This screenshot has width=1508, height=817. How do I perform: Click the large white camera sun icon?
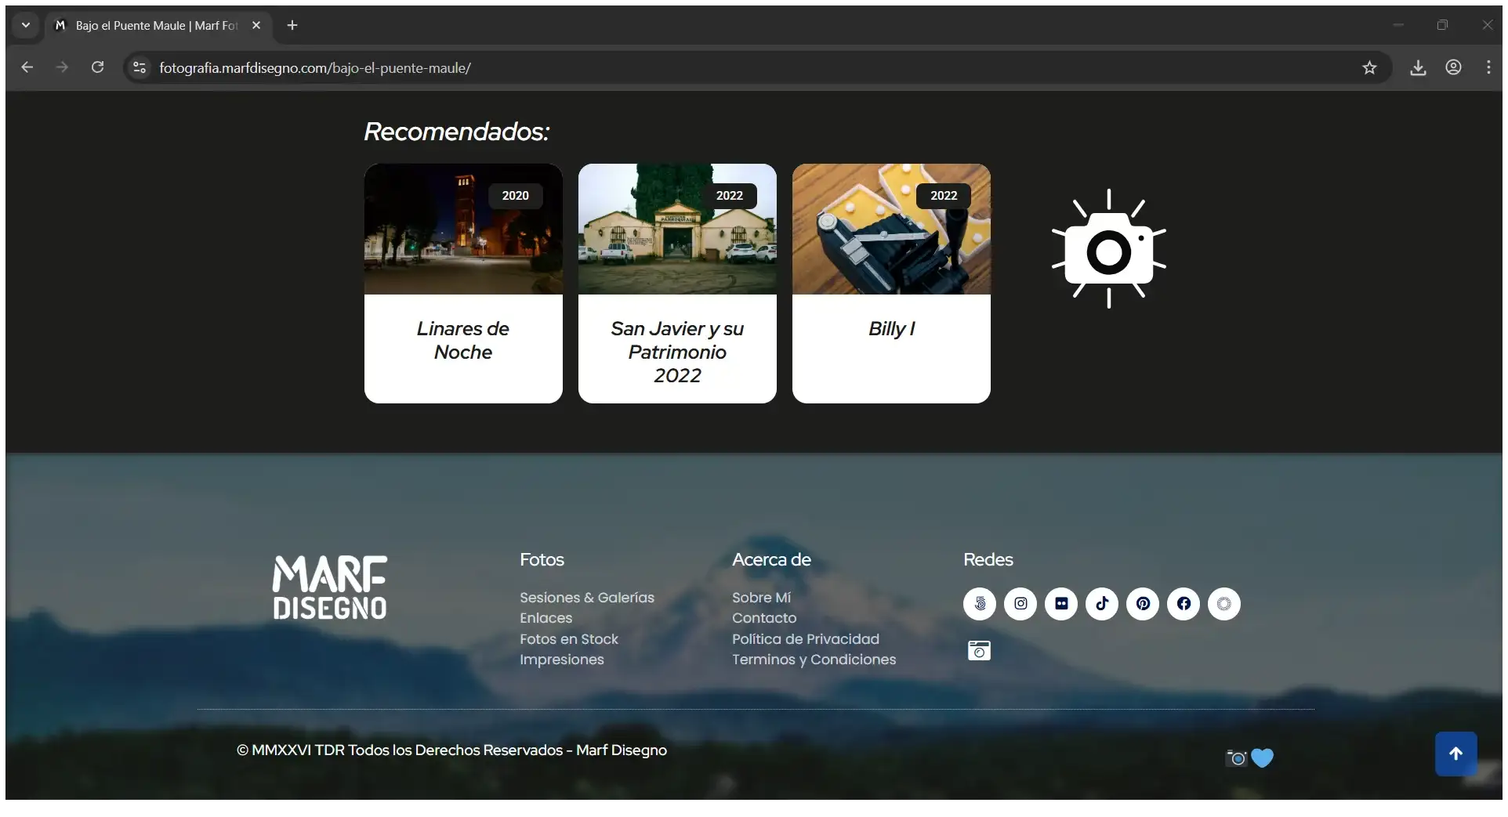[1108, 249]
